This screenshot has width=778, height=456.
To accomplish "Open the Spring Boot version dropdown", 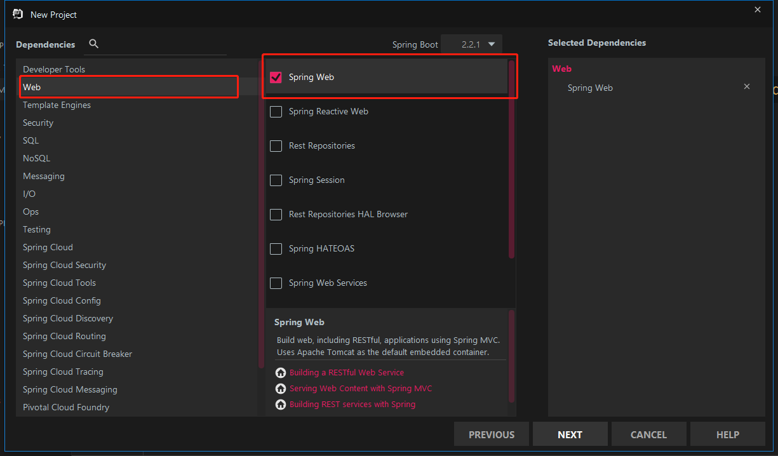I will [471, 44].
